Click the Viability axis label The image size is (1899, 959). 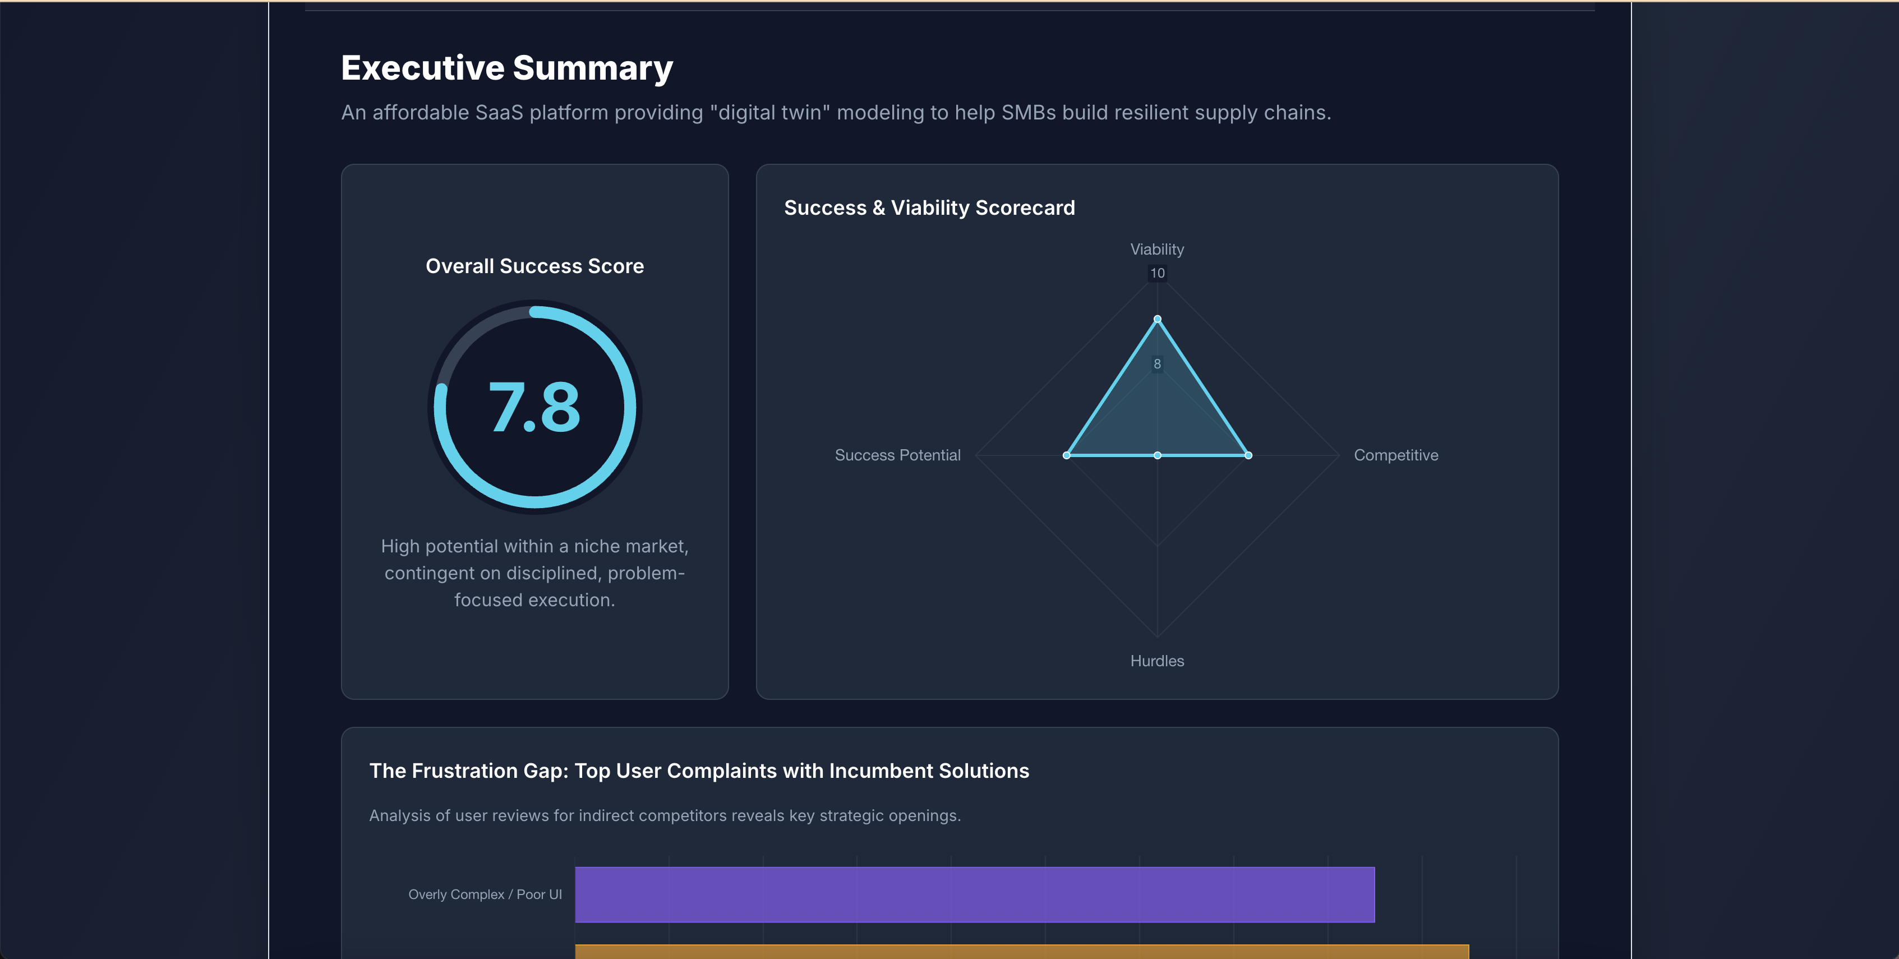point(1156,249)
